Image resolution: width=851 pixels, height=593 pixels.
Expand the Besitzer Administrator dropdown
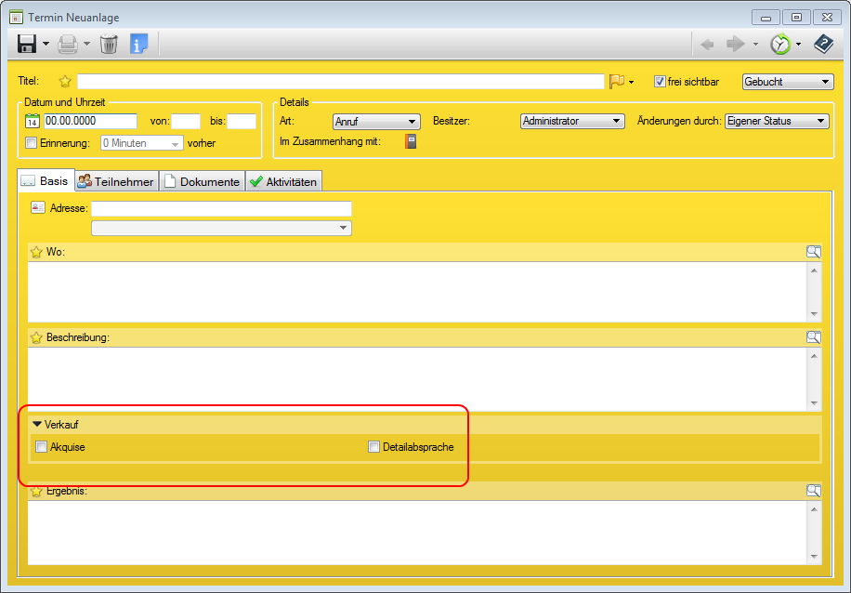click(571, 121)
